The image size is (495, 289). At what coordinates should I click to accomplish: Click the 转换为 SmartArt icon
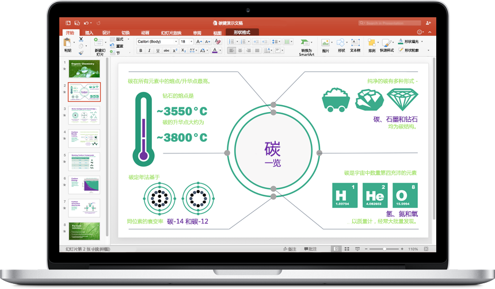[x=305, y=43]
